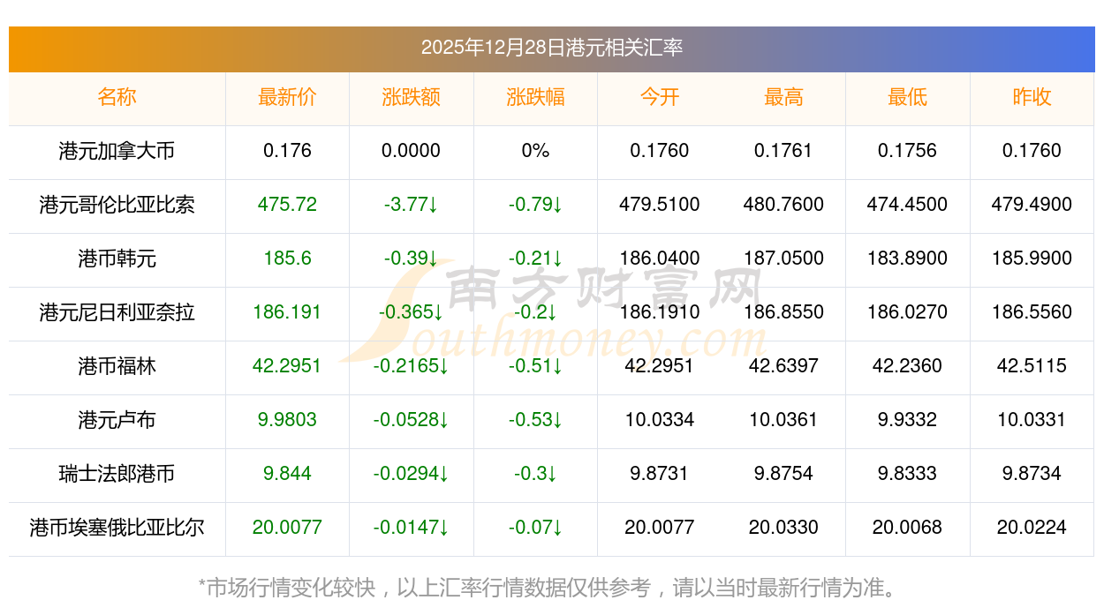Screen dimensions: 1104x615
Task: Select the 名称 column header
Action: pos(117,97)
